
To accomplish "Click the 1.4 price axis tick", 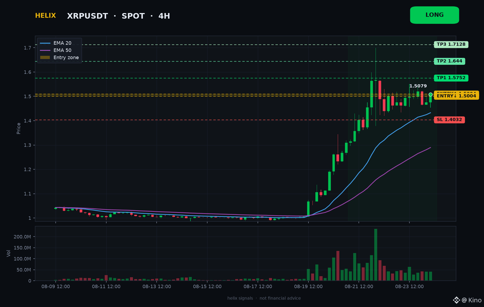I will (27, 121).
